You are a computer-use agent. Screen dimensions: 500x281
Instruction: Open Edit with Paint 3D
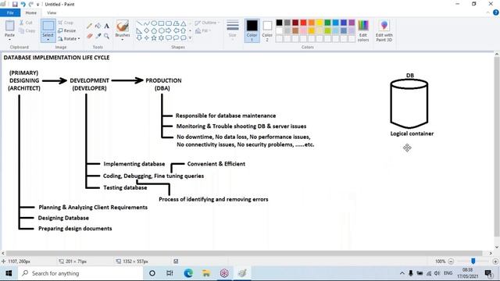tap(384, 31)
